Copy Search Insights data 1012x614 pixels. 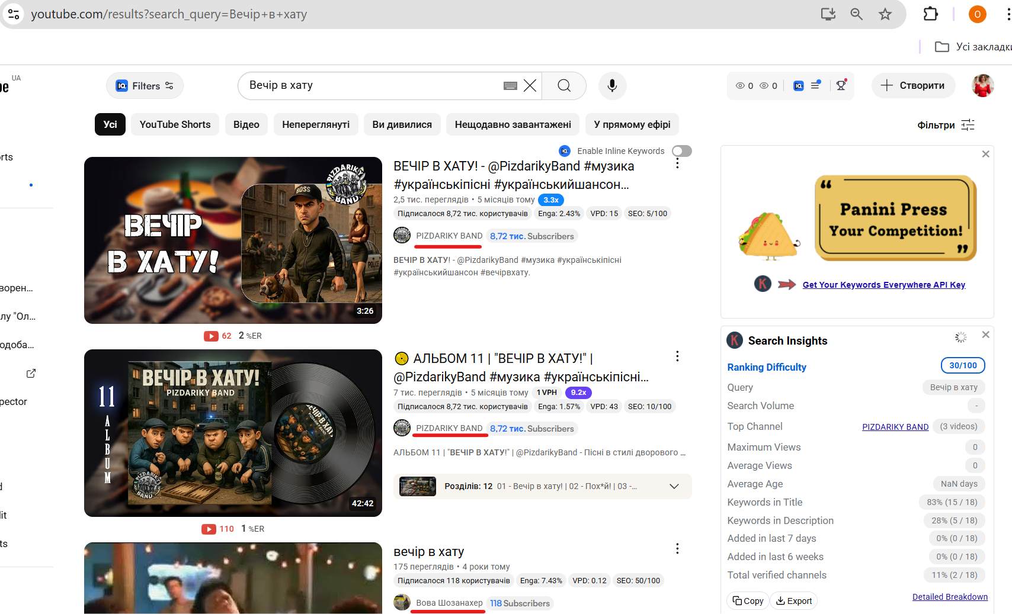(x=748, y=601)
